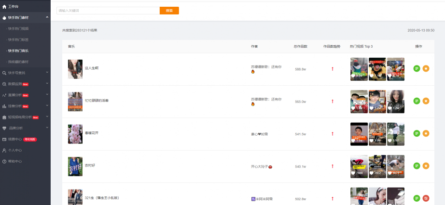This screenshot has width=445, height=205.
Task: Click the magnifier icon beside 快手号查找
Action: pos(4,73)
